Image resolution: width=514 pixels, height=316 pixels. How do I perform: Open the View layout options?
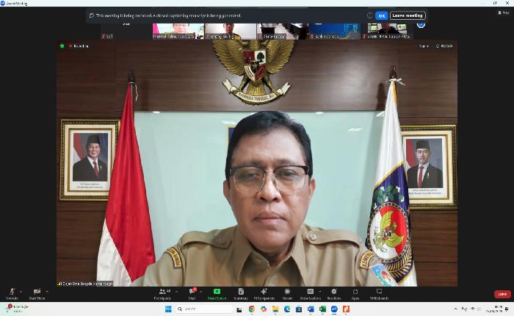coord(504,12)
